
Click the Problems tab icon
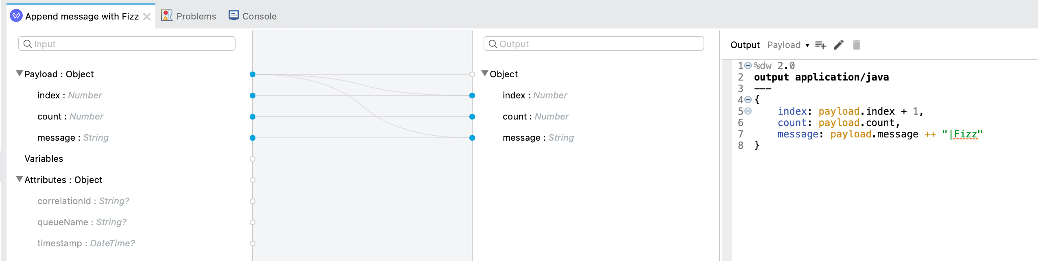click(167, 15)
